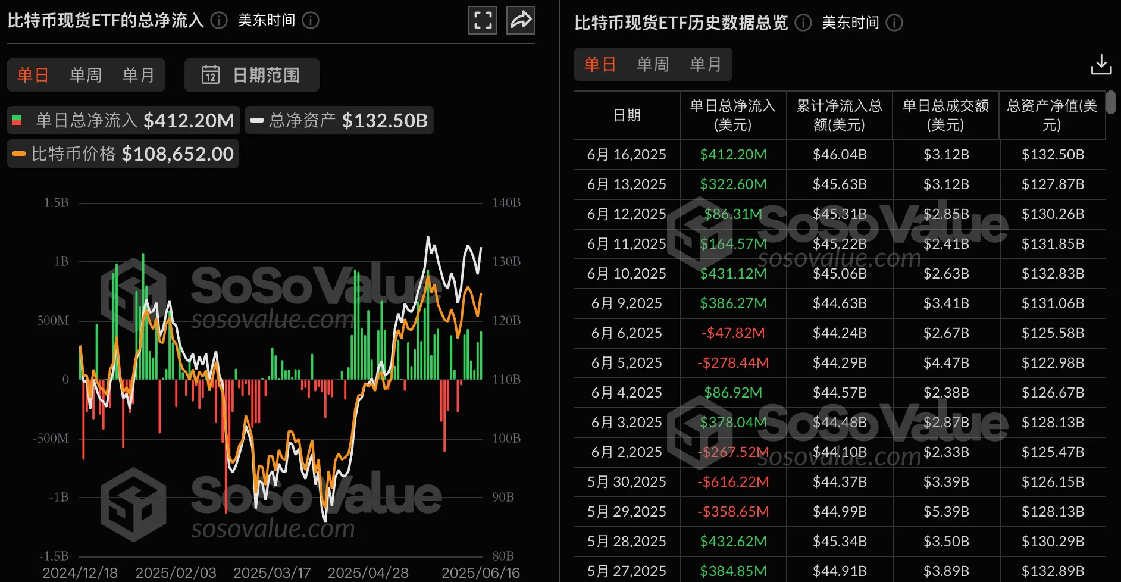Toggle 单日总净流入 series legend

click(124, 120)
